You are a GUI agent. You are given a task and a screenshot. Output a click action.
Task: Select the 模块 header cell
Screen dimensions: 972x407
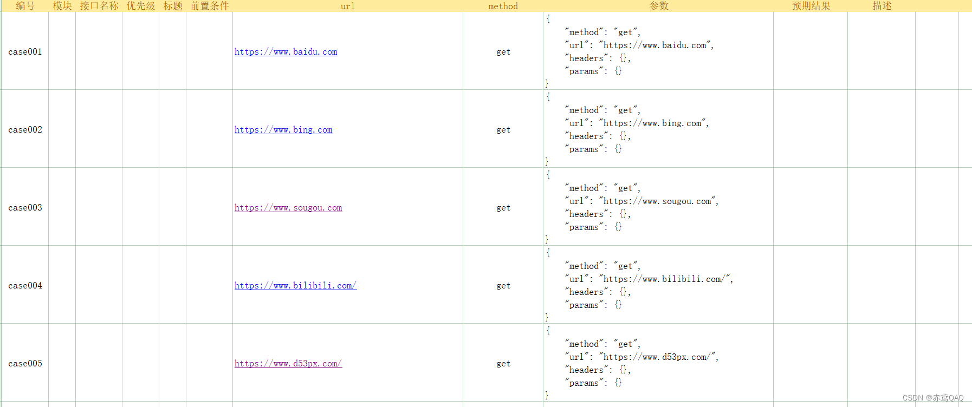pos(62,6)
